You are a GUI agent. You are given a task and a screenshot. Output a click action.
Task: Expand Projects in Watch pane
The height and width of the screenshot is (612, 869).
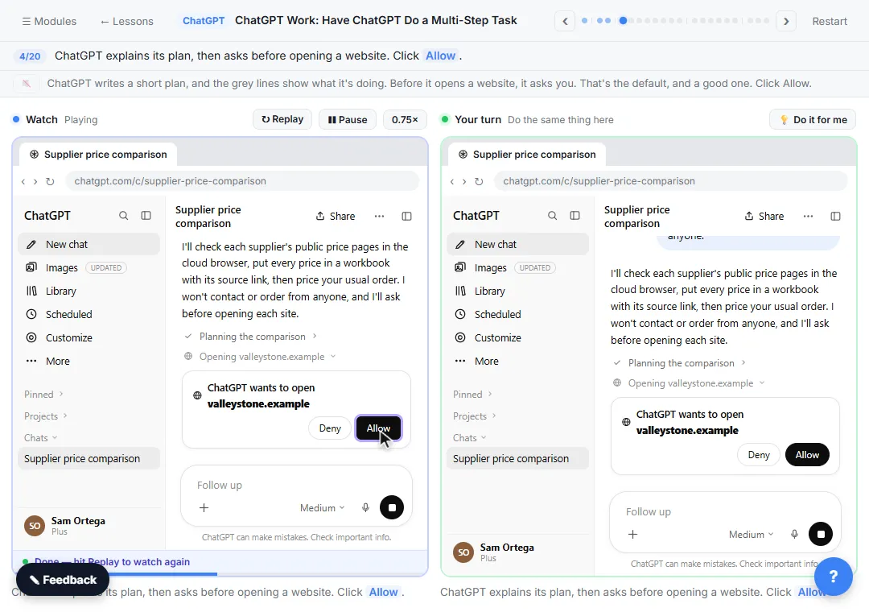tap(46, 416)
